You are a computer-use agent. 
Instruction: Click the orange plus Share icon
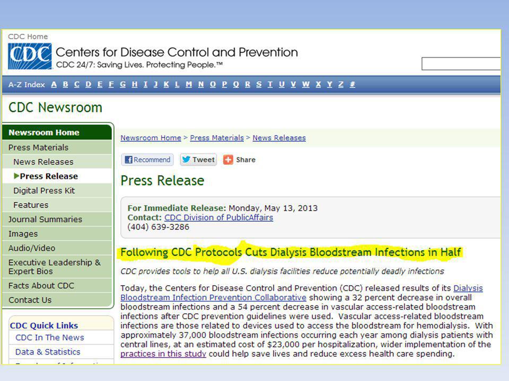coord(228,160)
